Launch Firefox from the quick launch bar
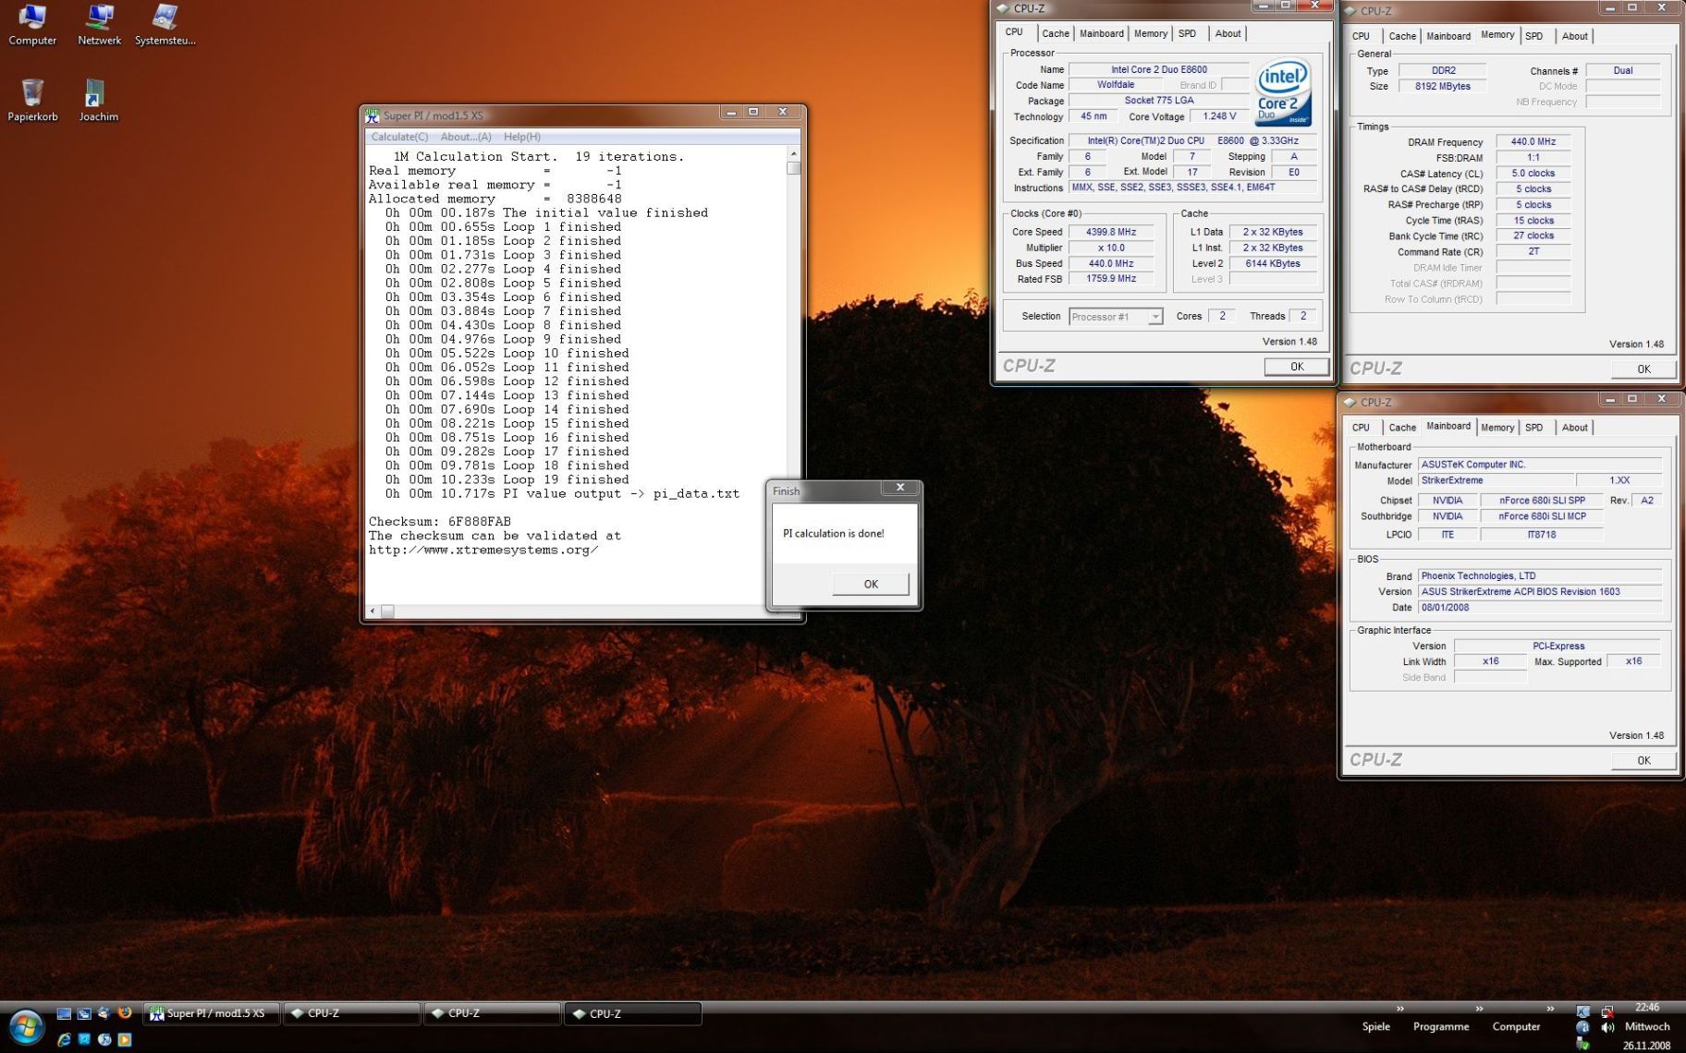Image resolution: width=1686 pixels, height=1053 pixels. tap(125, 1012)
